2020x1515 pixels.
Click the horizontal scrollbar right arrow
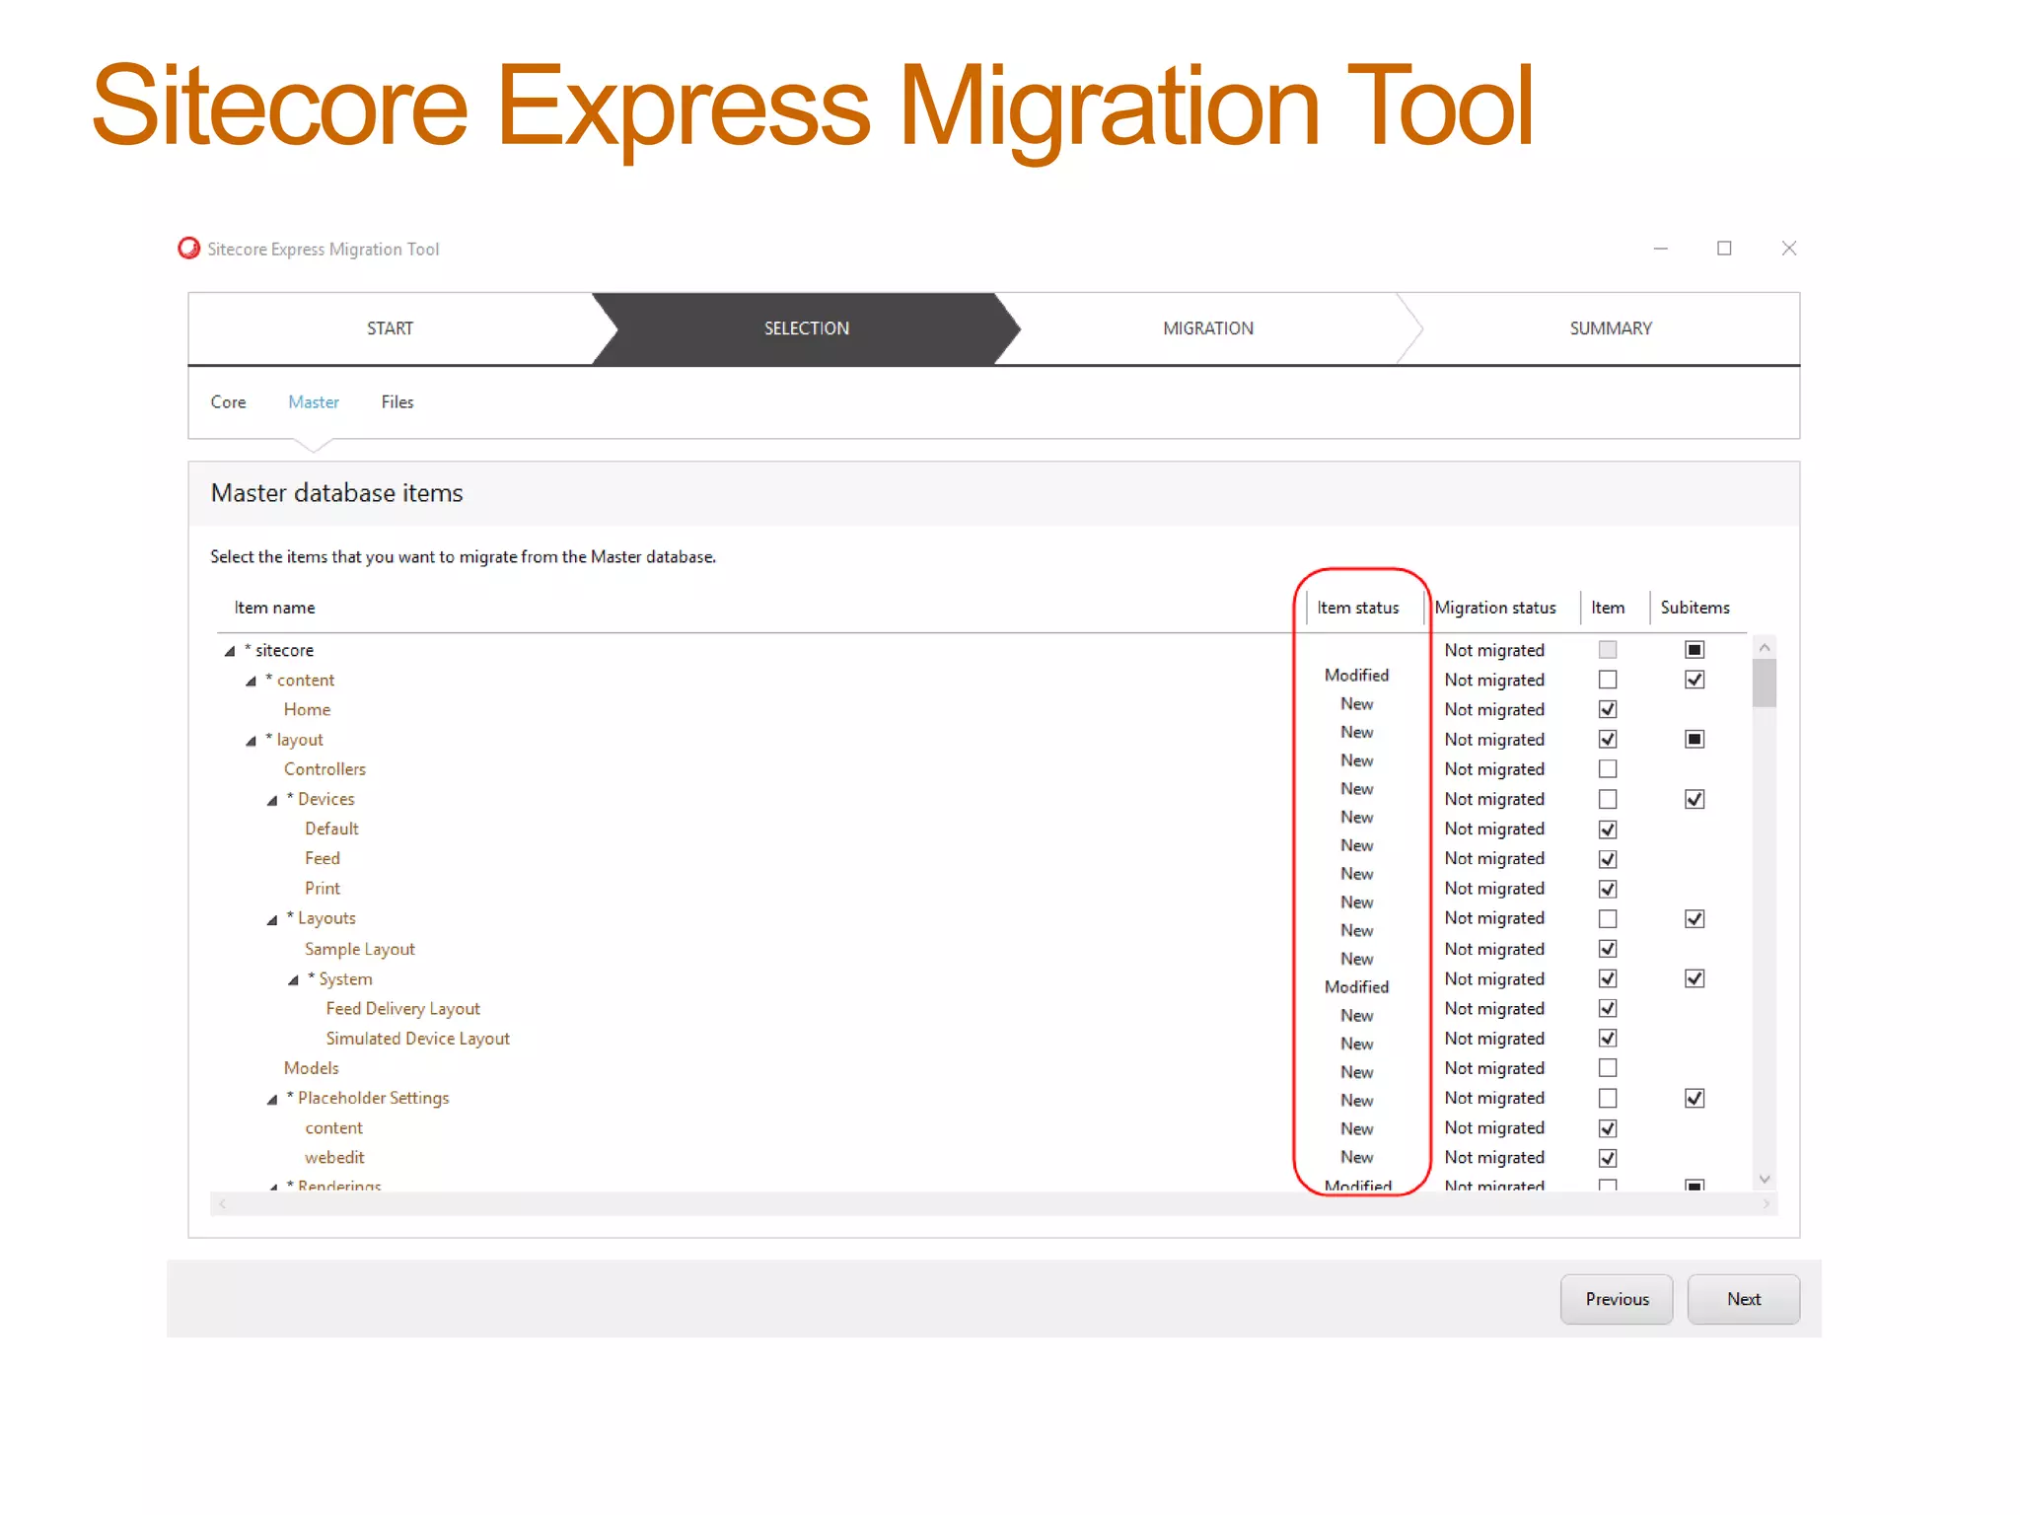[1766, 1203]
